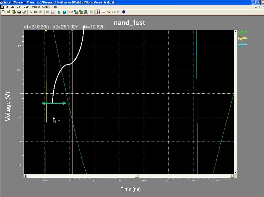Click the Play triangle icon in toolbar
The height and width of the screenshot is (197, 264).
(118, 12)
